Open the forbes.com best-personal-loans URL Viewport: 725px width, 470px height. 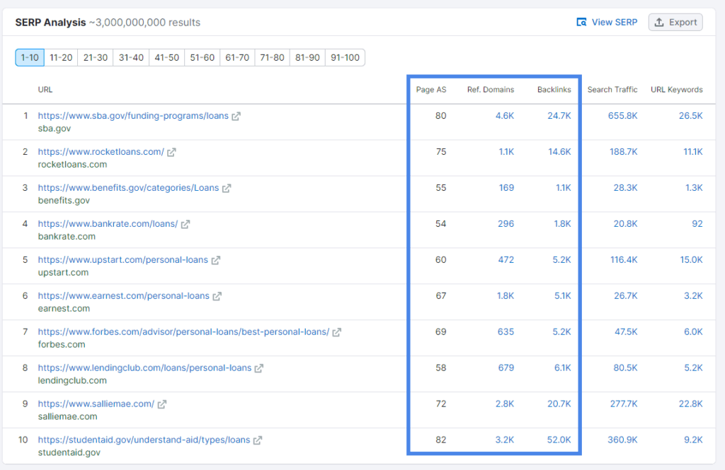click(x=183, y=332)
